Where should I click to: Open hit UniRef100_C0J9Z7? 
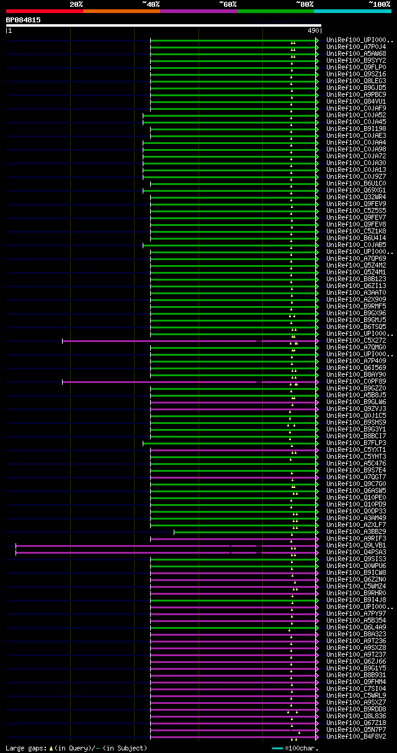coord(356,176)
